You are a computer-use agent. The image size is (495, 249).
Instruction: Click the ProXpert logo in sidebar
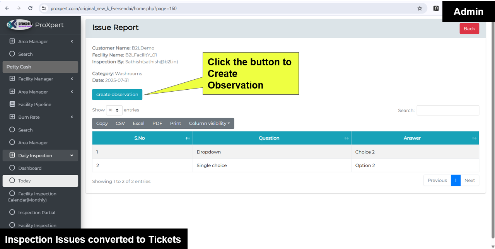click(x=19, y=25)
